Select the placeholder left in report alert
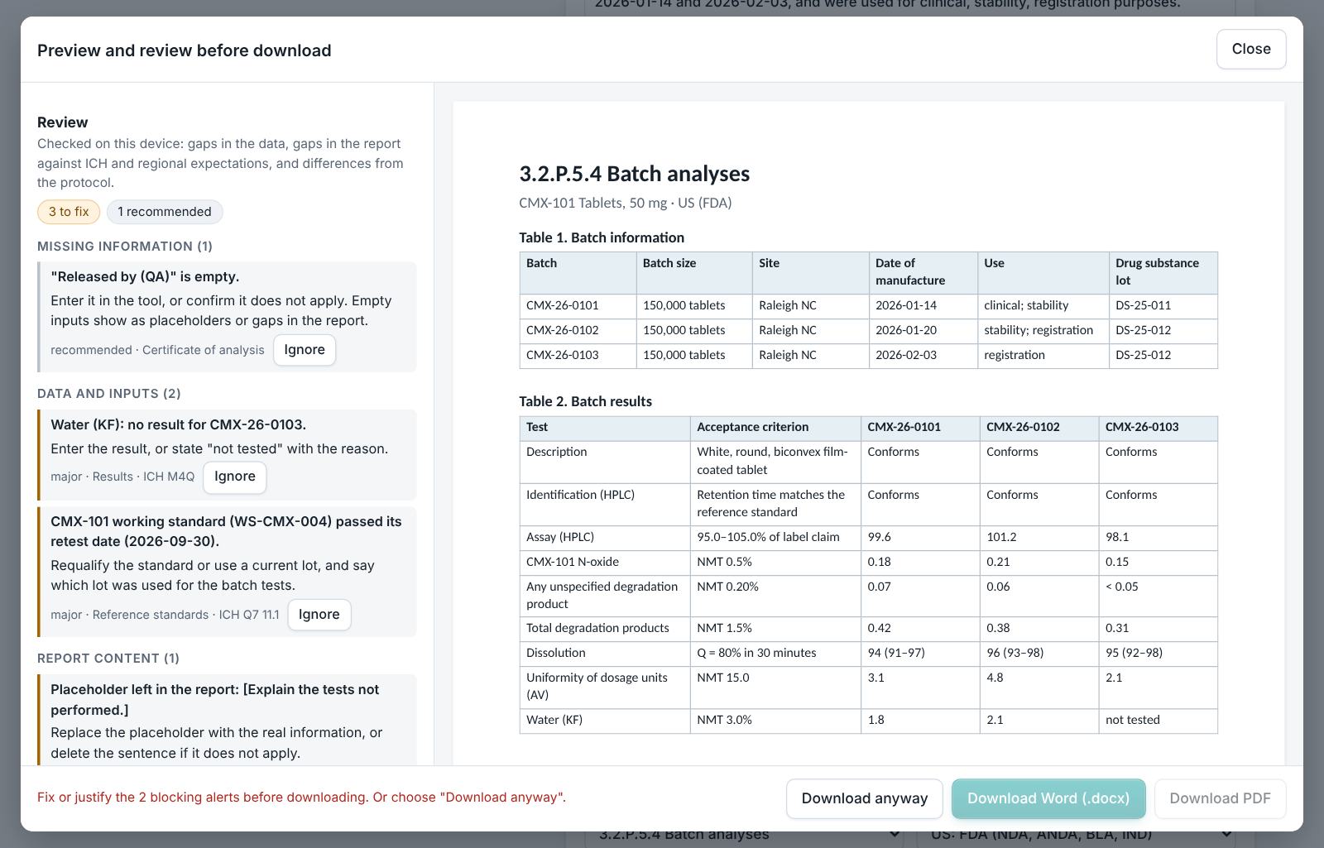The image size is (1324, 848). click(227, 721)
